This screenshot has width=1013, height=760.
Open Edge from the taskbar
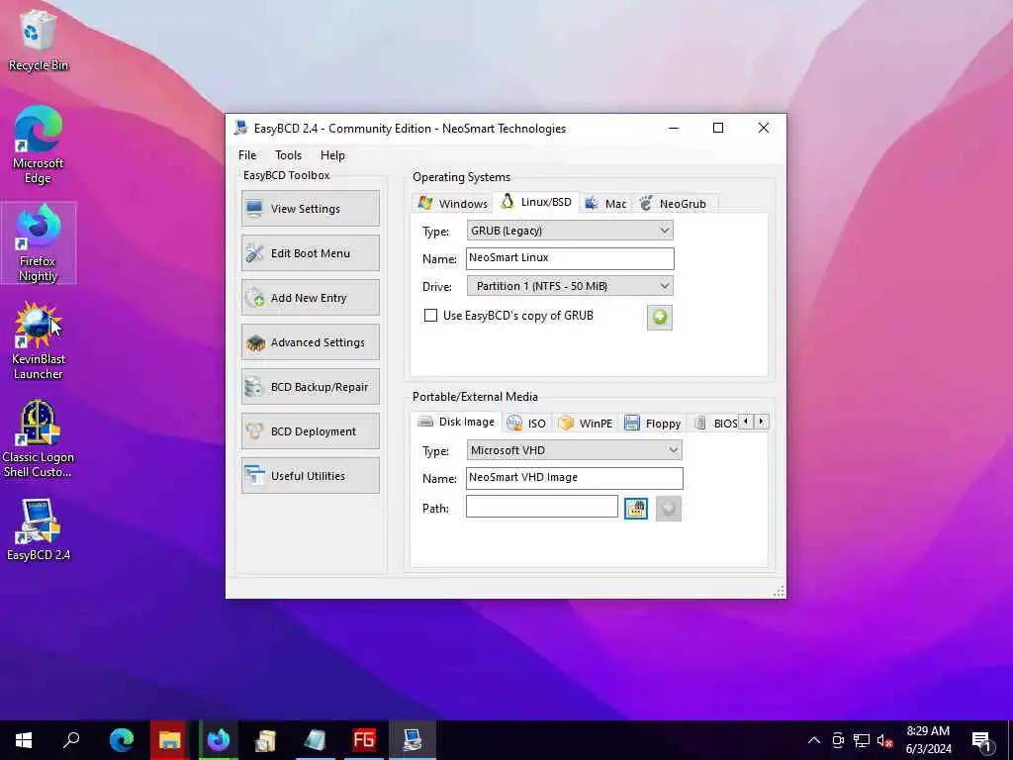121,740
